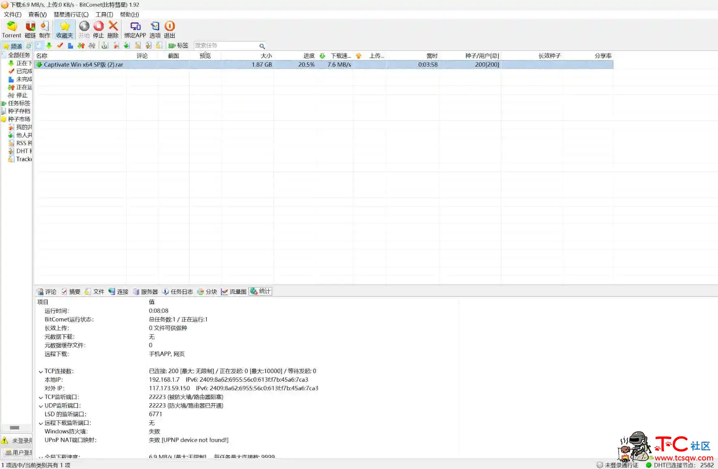Click the 20.5% progress cell
This screenshot has height=469, width=718.
pos(306,65)
